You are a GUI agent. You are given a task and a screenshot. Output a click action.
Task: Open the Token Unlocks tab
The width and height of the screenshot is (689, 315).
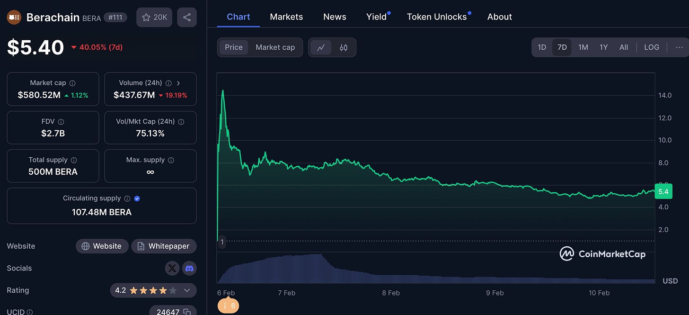(x=437, y=17)
